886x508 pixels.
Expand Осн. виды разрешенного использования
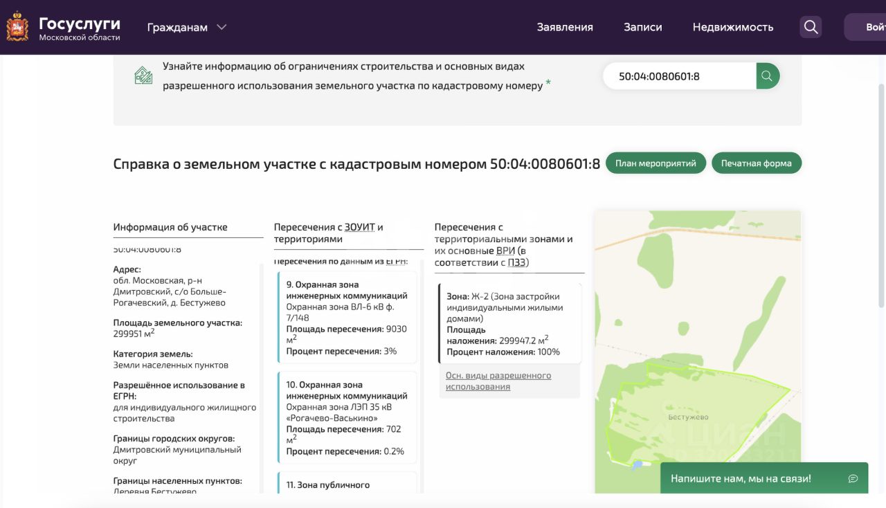click(x=498, y=381)
